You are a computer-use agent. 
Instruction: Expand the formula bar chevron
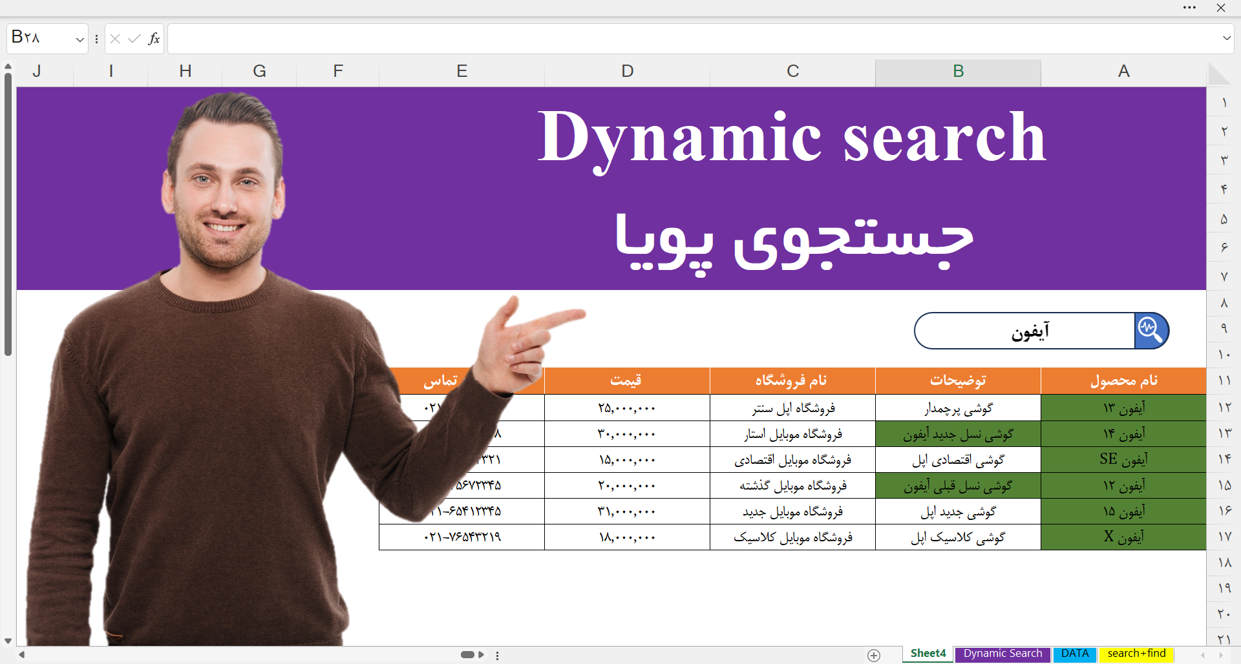1227,38
